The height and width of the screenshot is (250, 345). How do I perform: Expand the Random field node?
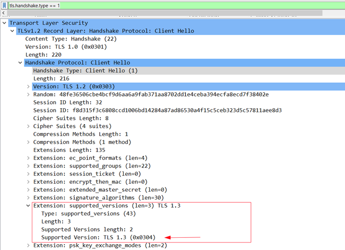tap(28, 94)
